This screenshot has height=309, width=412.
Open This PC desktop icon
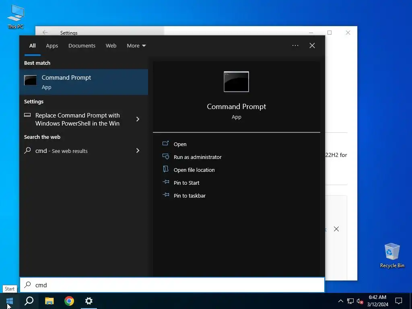coord(16,16)
